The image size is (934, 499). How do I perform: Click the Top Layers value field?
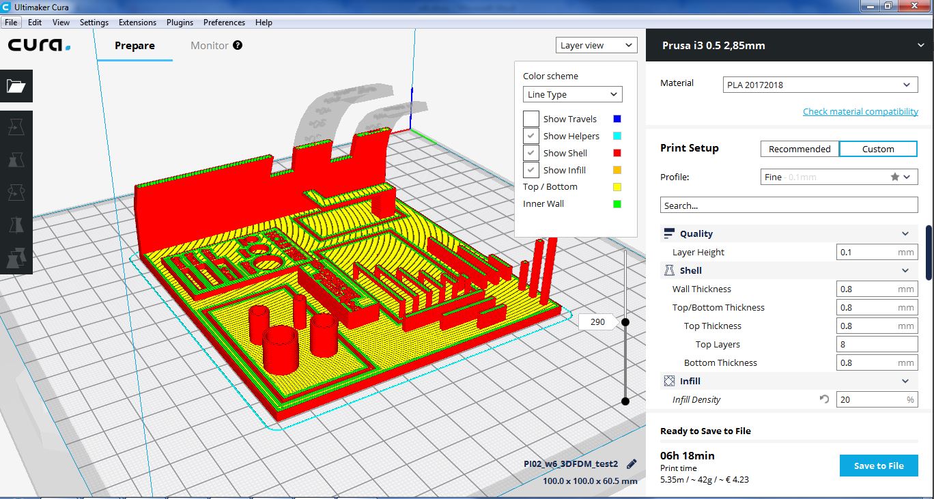tap(877, 344)
